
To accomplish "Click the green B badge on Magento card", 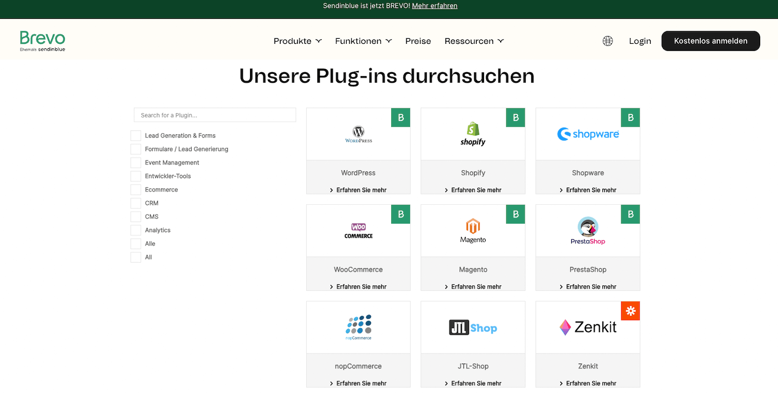I will point(515,214).
